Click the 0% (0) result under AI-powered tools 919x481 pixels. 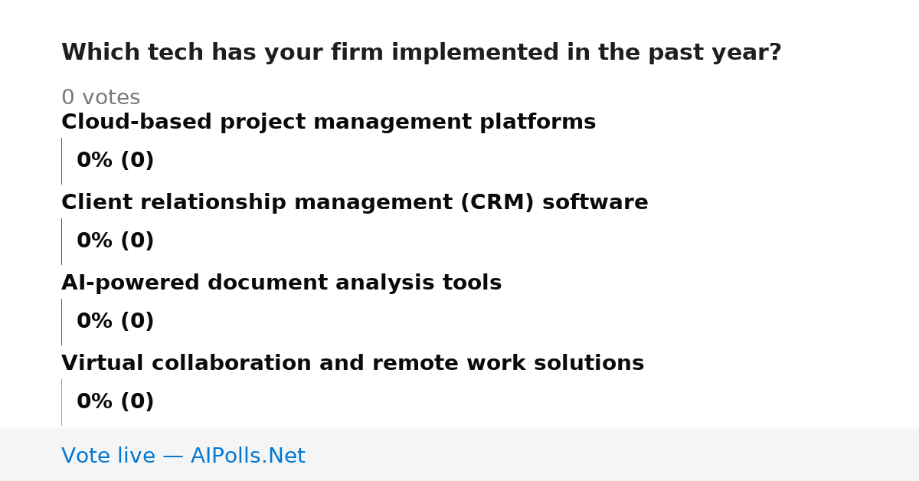point(115,322)
